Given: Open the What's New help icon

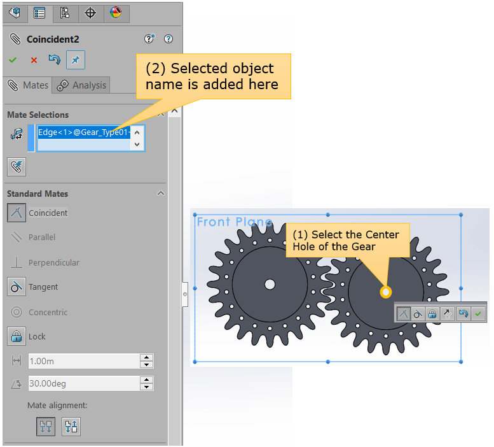Looking at the screenshot, I should click(x=149, y=38).
